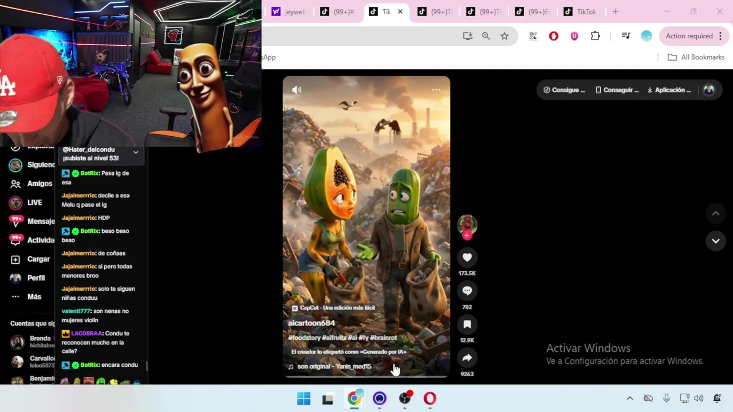This screenshot has width=733, height=412.
Task: Open the comments showing 702
Action: (x=467, y=291)
